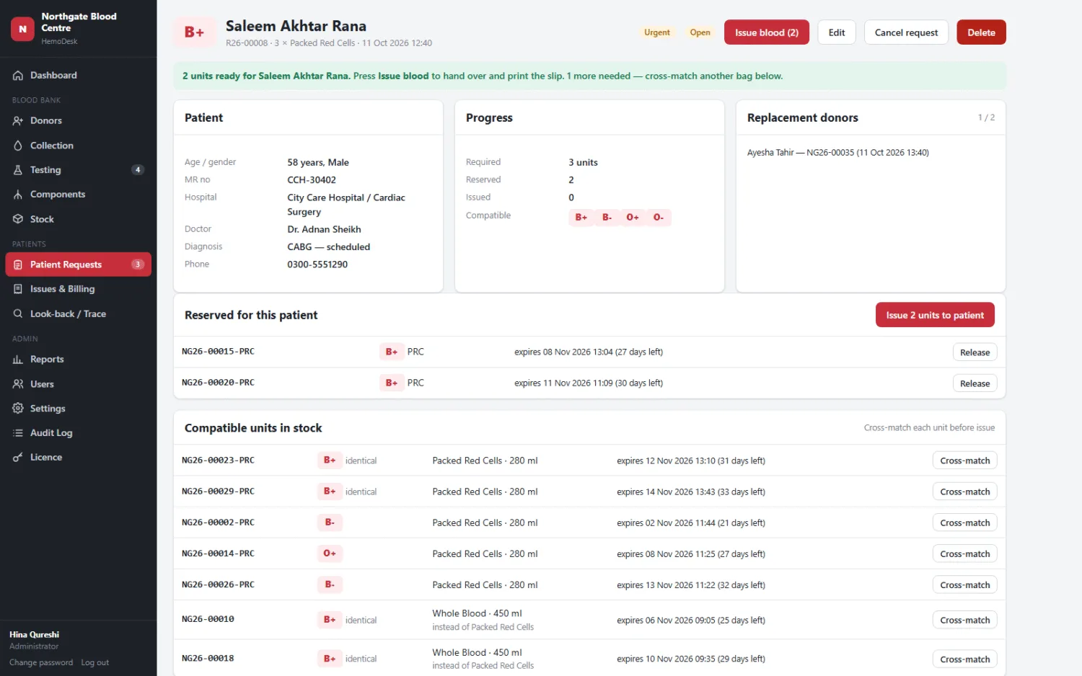Click replacement donor Ayesha Tahir entry
Screen dimensions: 1082x676
coord(837,153)
